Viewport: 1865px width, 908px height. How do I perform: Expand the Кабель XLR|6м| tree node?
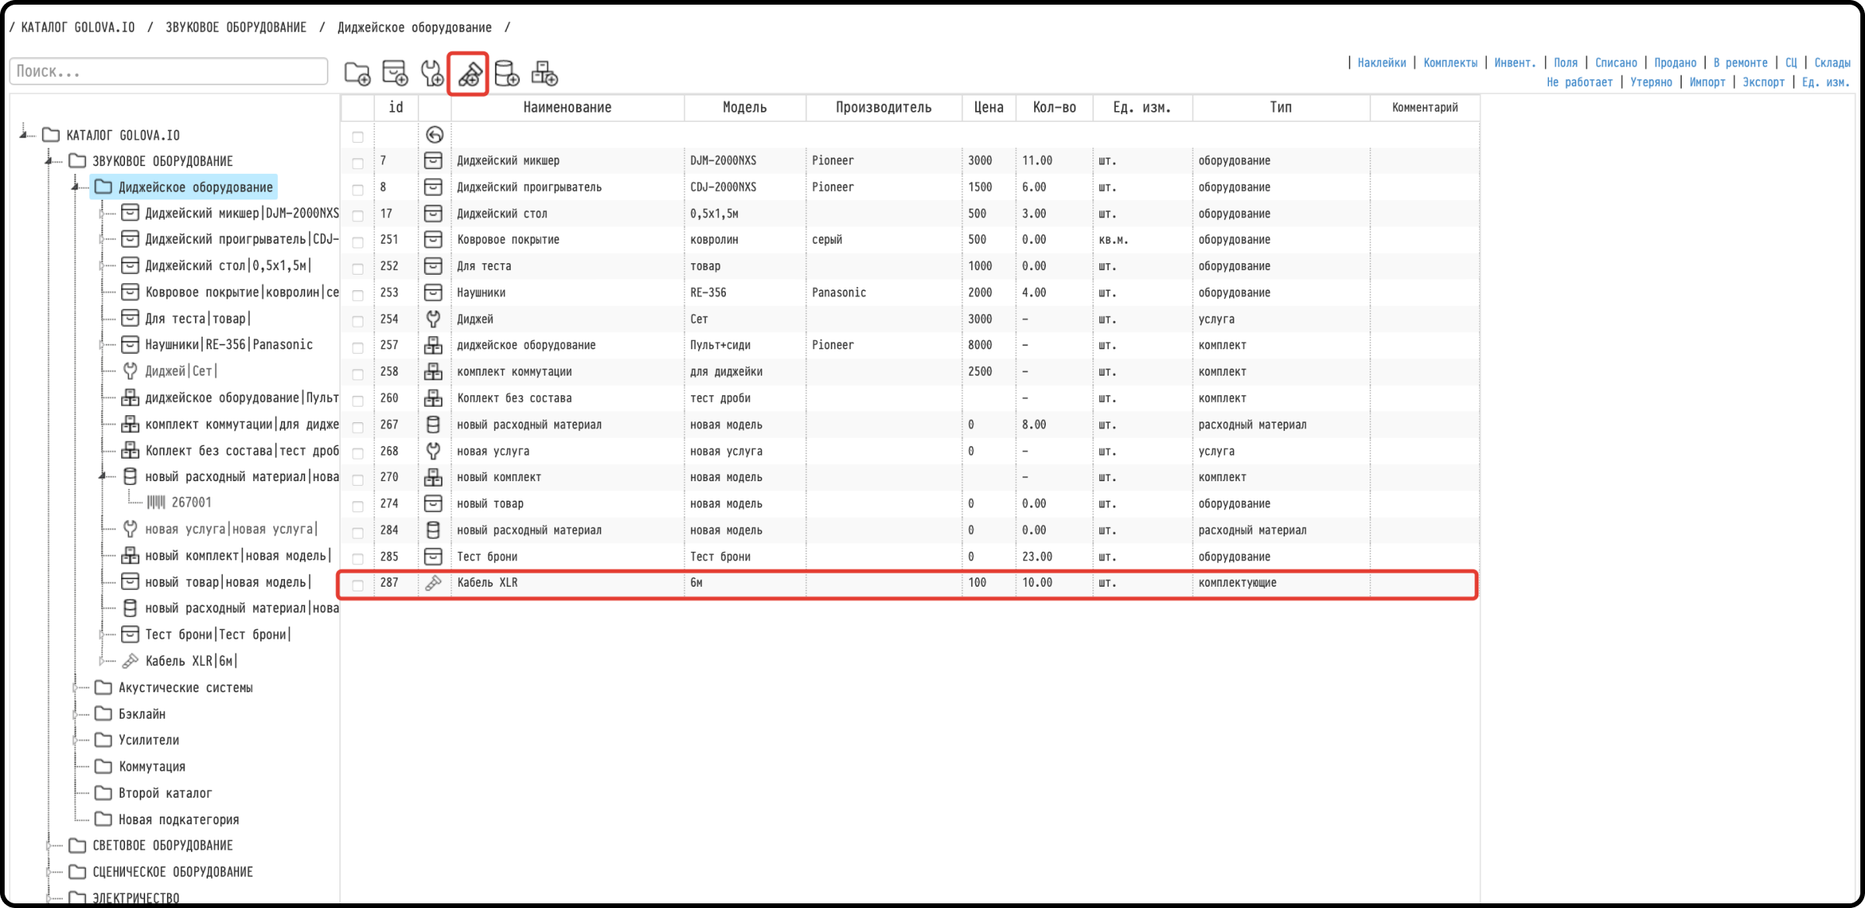[x=102, y=661]
